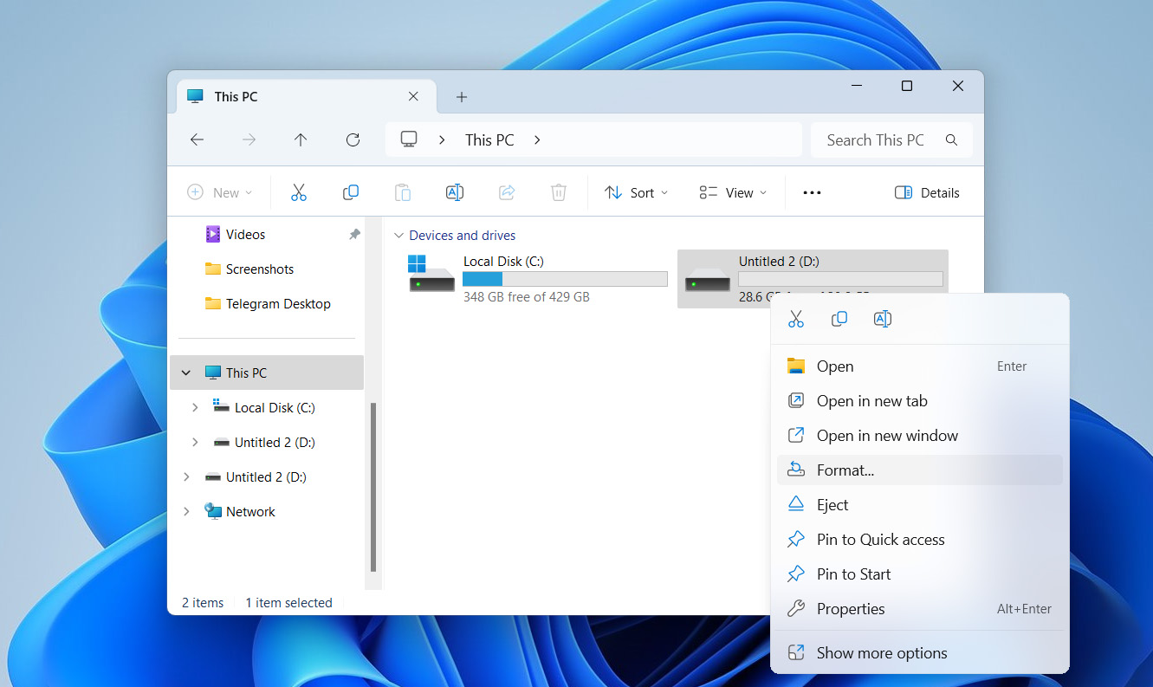Open the Sort dropdown in the toolbar

(636, 192)
